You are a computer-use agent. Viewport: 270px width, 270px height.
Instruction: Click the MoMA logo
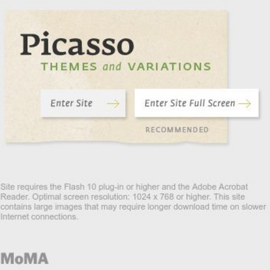[24, 259]
